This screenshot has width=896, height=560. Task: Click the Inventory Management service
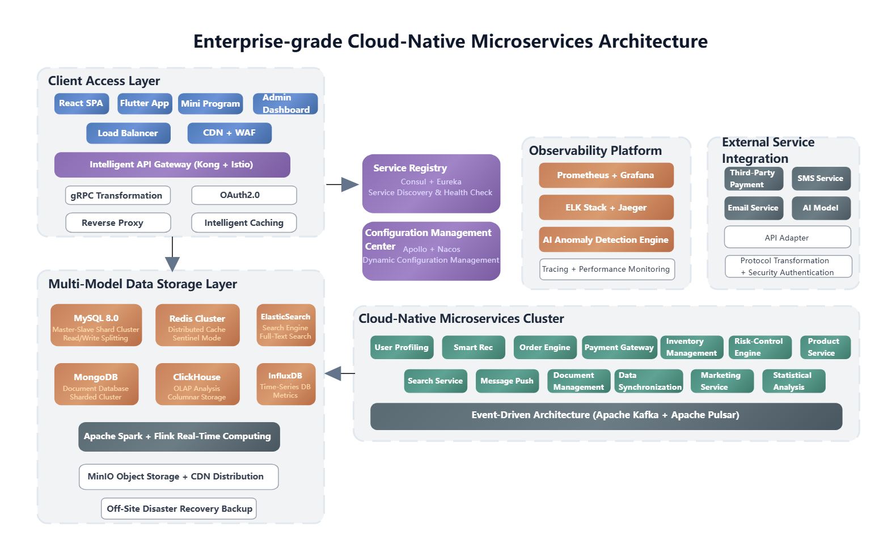pyautogui.click(x=692, y=347)
